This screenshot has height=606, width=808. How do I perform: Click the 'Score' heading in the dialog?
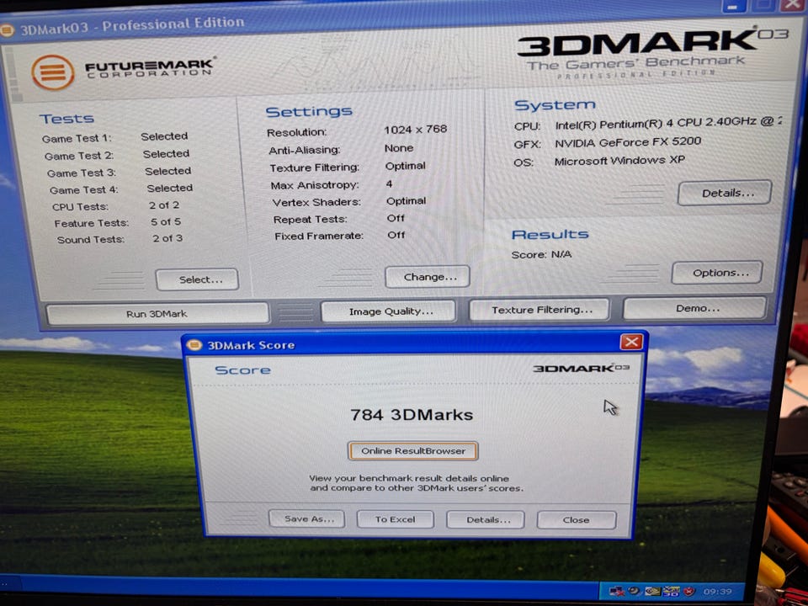click(242, 370)
